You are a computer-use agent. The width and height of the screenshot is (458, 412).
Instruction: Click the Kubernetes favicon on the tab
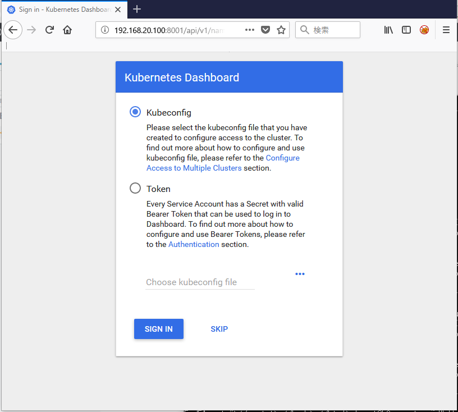11,10
